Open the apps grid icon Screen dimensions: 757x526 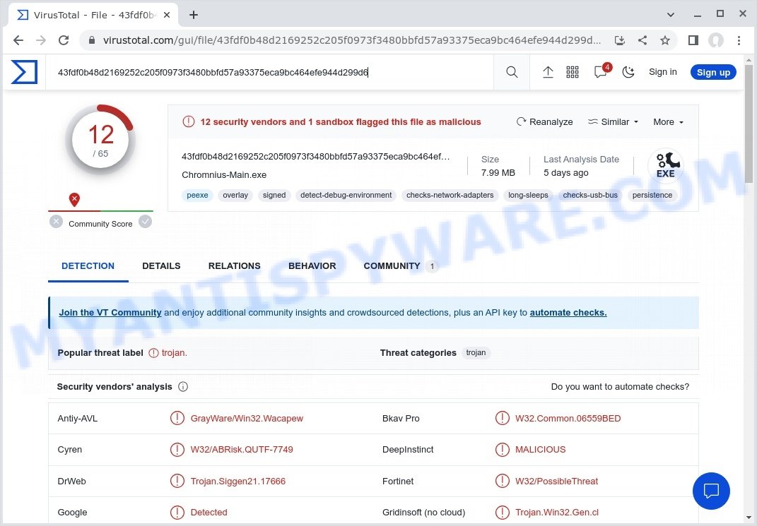tap(573, 72)
